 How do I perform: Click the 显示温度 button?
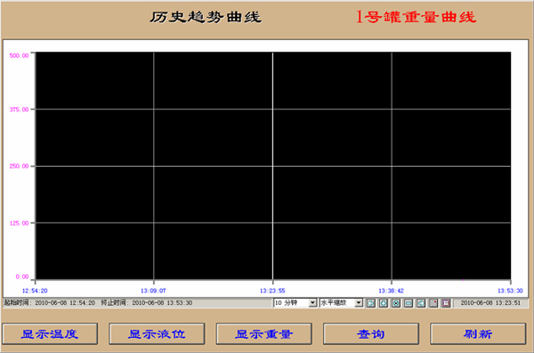click(x=50, y=334)
